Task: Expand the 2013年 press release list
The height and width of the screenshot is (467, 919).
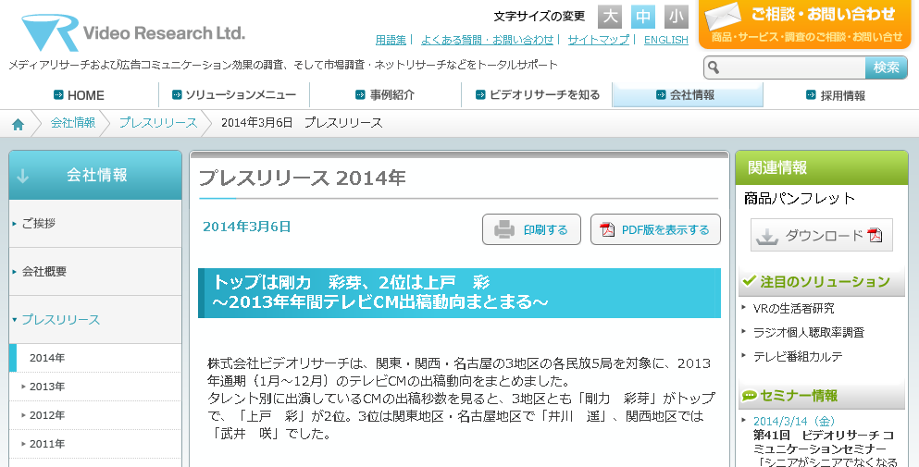Action: [x=47, y=387]
